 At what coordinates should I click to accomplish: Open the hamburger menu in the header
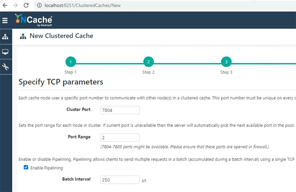coord(5,20)
